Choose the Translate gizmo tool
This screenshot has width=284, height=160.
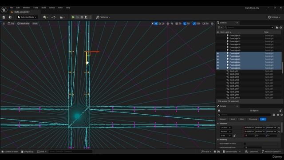click(x=156, y=24)
